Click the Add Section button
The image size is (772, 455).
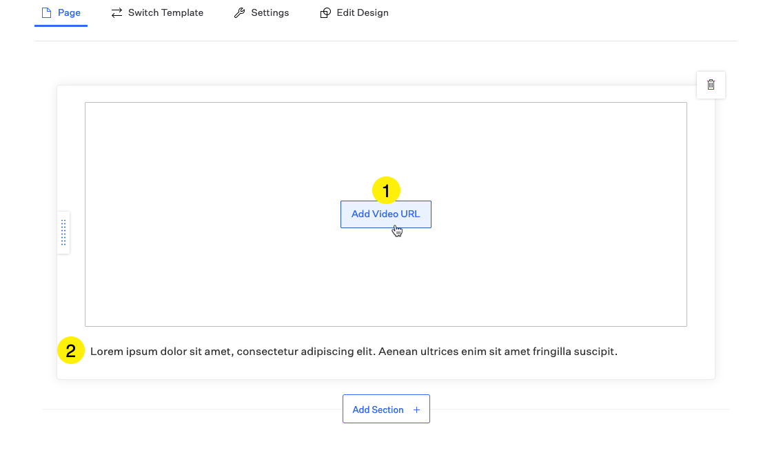386,409
